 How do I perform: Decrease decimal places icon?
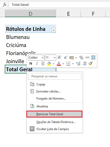coord(84,64)
